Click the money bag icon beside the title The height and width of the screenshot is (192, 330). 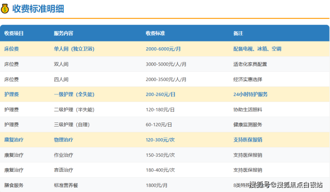5,8
